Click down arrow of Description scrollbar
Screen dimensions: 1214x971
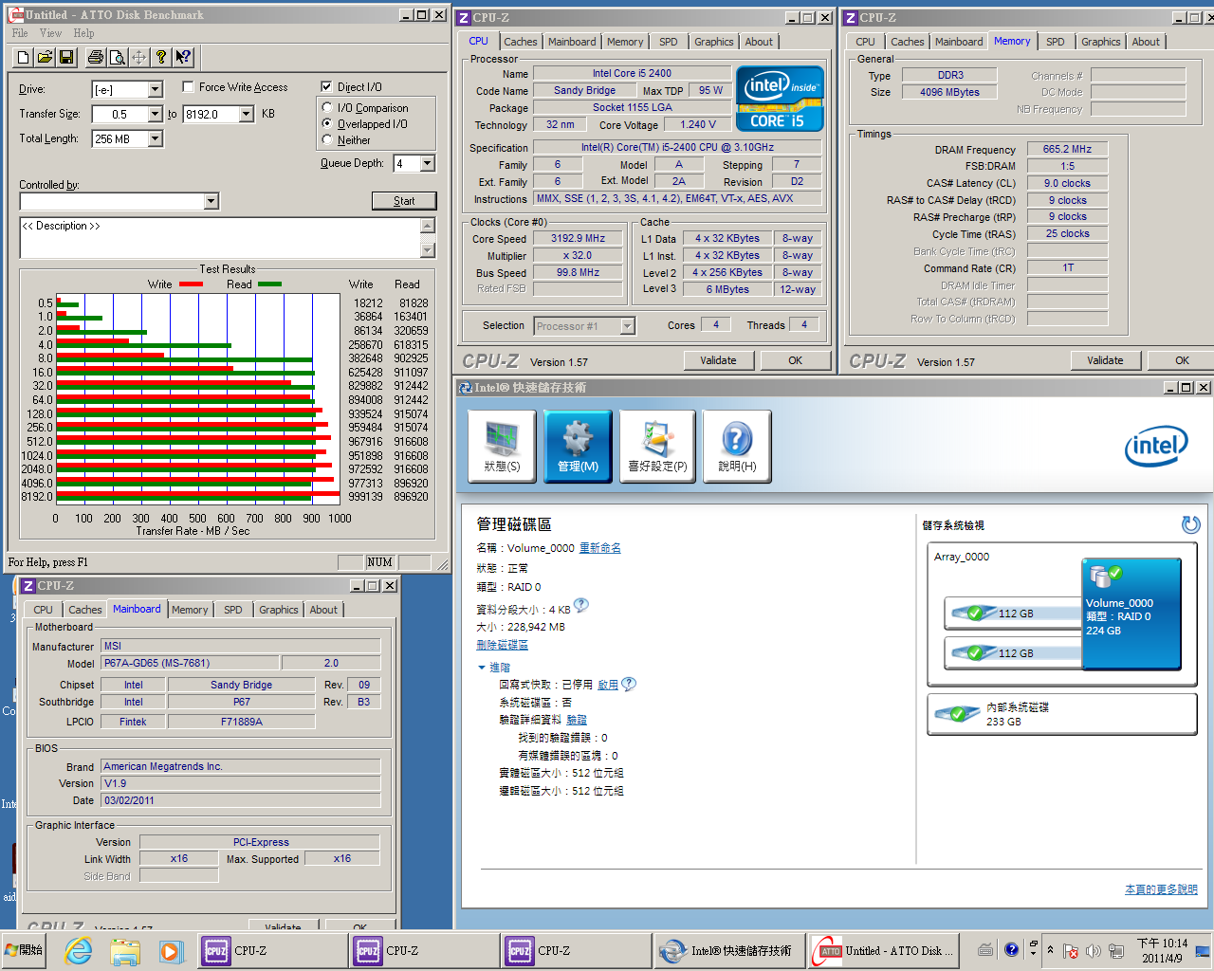428,250
